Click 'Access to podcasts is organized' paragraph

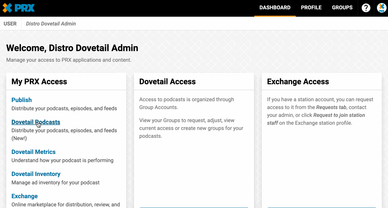tap(186, 103)
